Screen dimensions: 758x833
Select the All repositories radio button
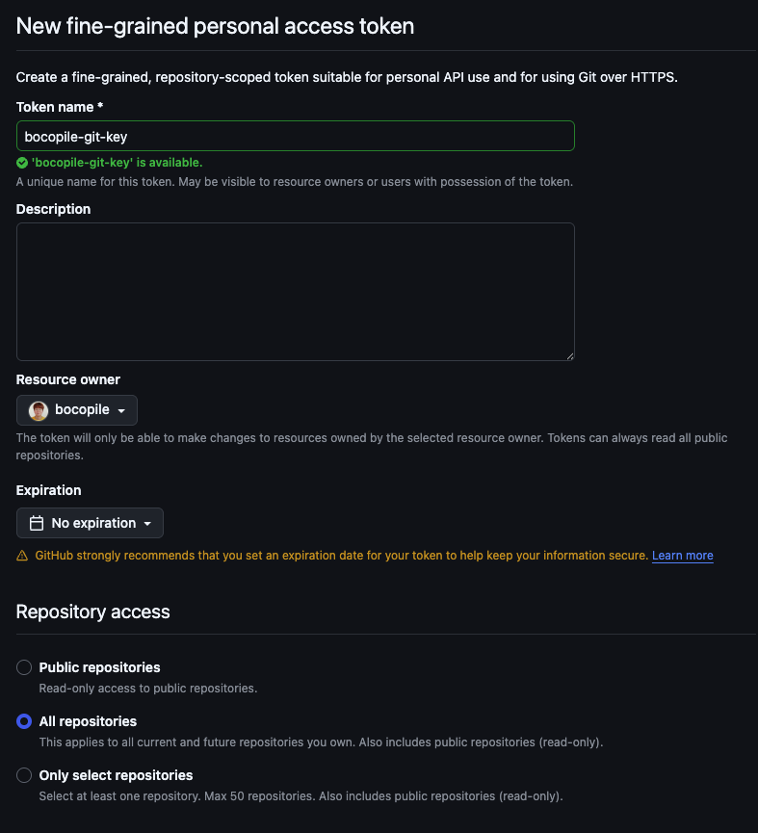(x=24, y=721)
